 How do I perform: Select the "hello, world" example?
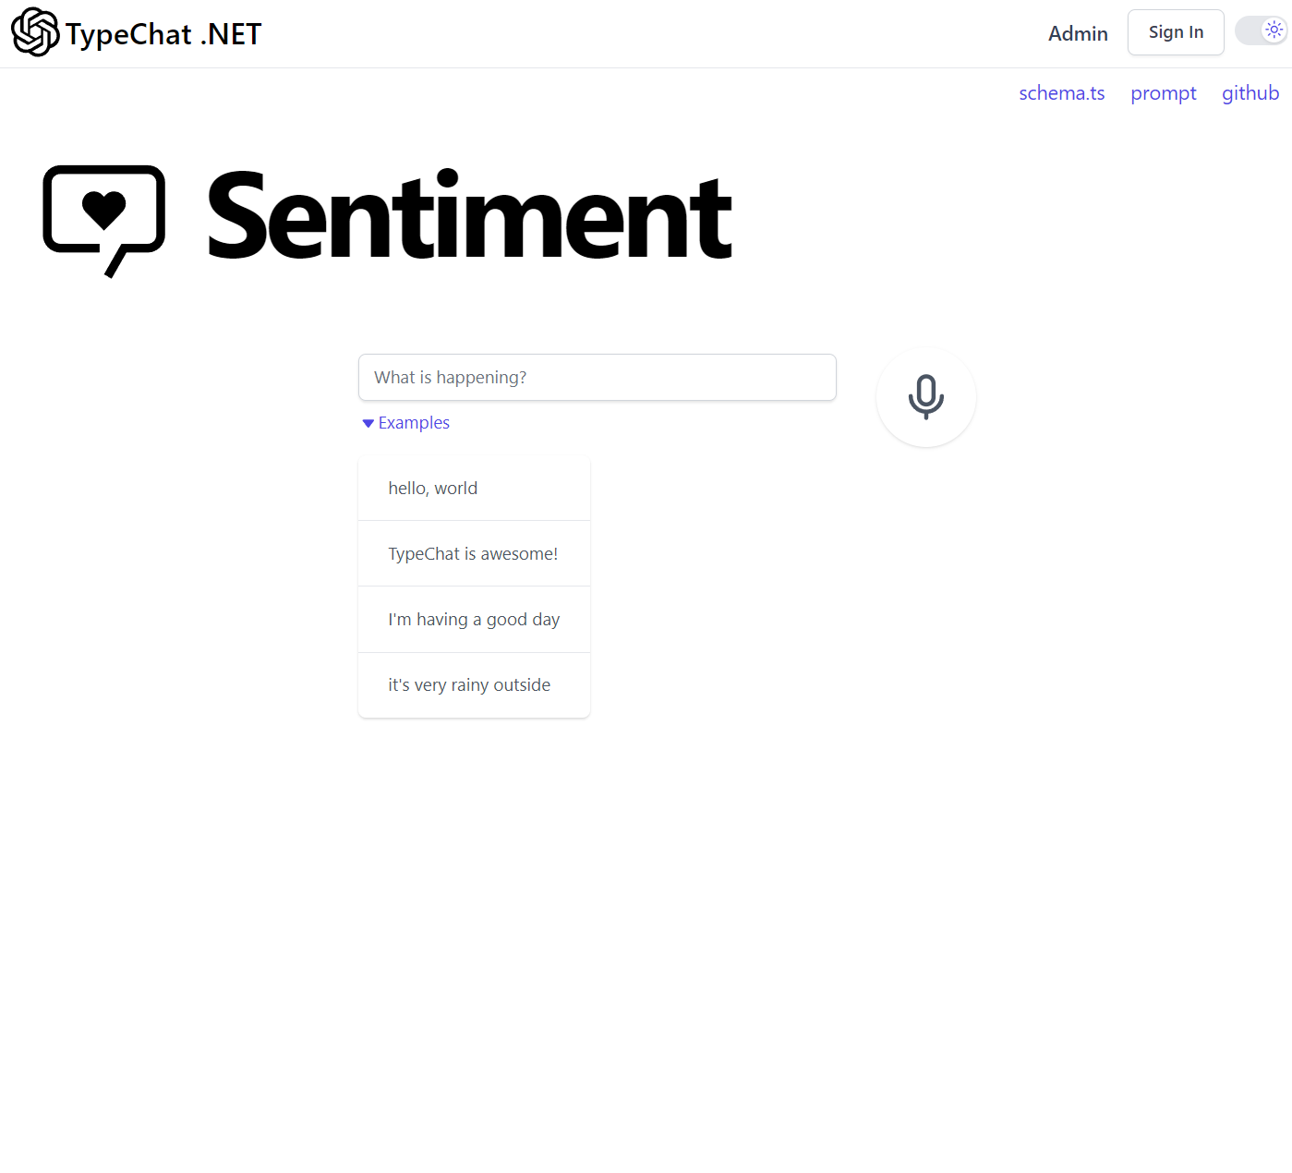click(x=474, y=488)
